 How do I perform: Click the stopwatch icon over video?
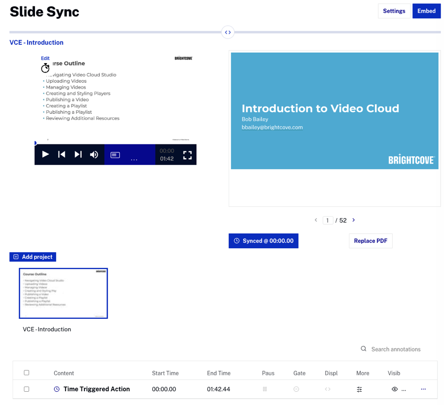pos(45,68)
